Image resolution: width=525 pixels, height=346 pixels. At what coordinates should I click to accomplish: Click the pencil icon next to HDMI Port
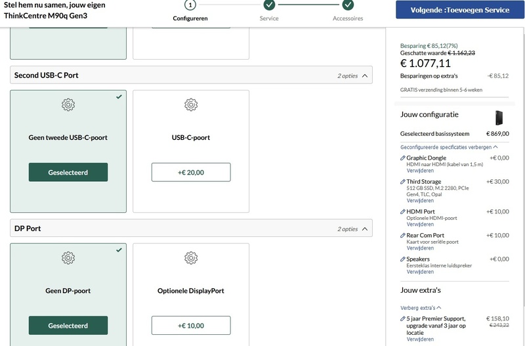pos(403,212)
